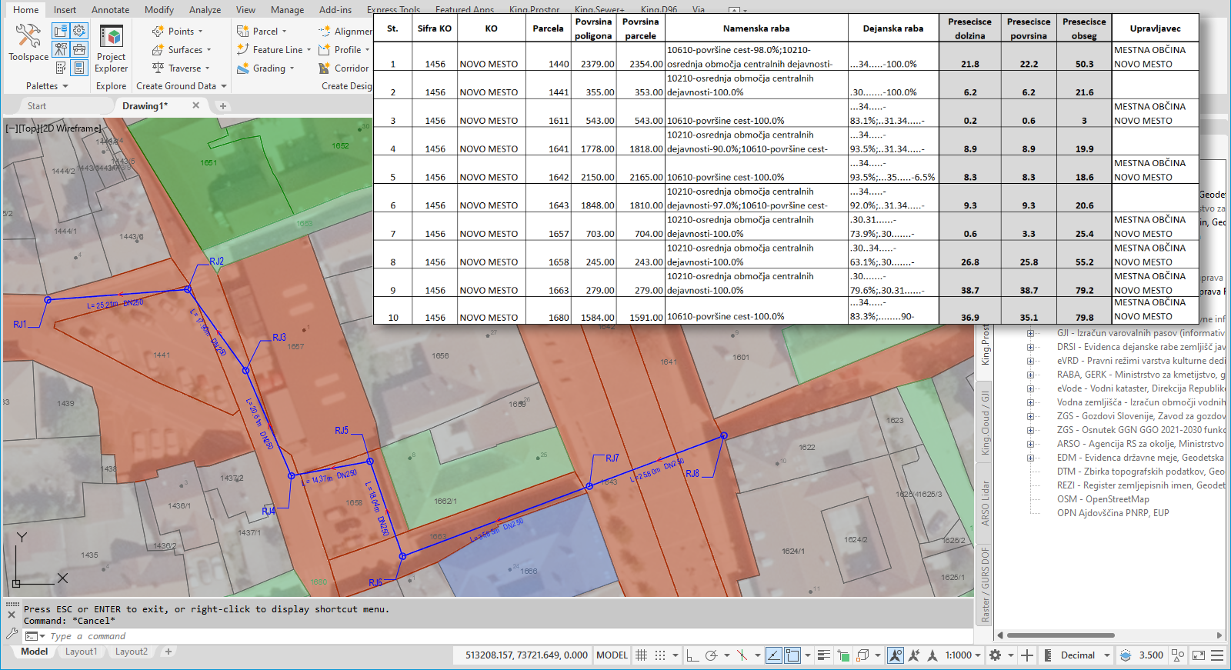1231x670 pixels.
Task: Click the Traverse scales icon
Action: click(x=158, y=68)
